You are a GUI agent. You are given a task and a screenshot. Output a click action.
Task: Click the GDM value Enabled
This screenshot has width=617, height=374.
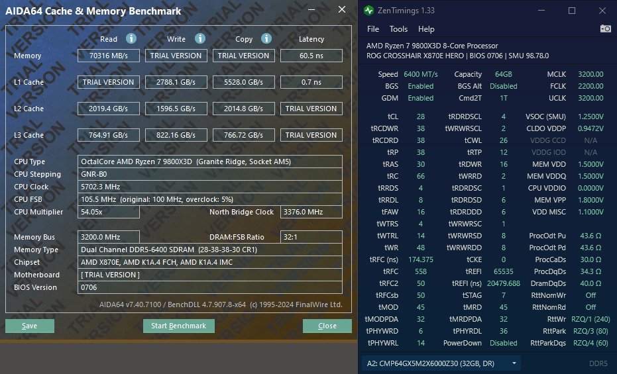point(421,98)
